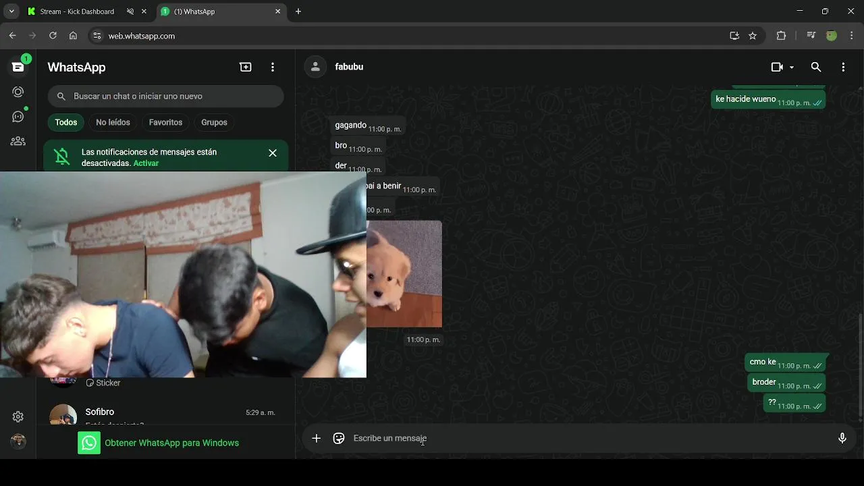Screen dimensions: 864x486
Task: Click the search magnifier in chat list
Action: 61,97
